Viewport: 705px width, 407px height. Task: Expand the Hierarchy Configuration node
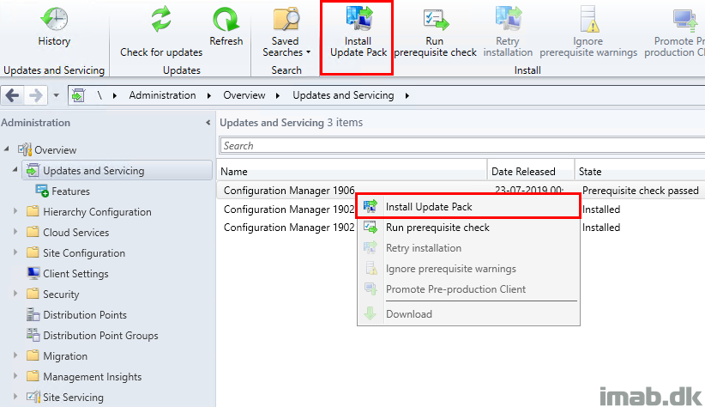coord(15,211)
